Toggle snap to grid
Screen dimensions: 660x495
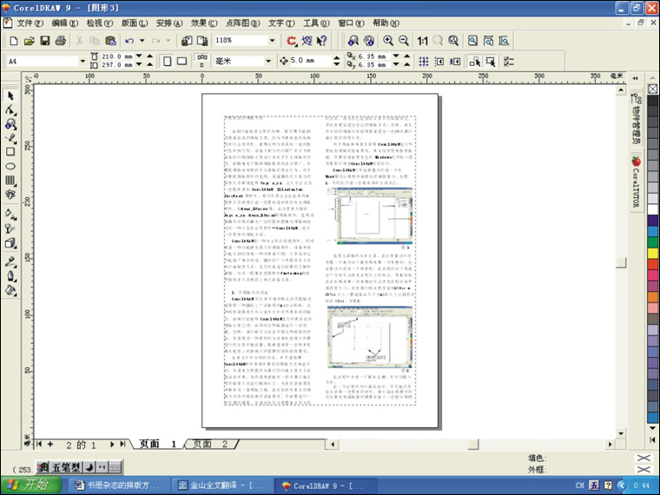[424, 62]
